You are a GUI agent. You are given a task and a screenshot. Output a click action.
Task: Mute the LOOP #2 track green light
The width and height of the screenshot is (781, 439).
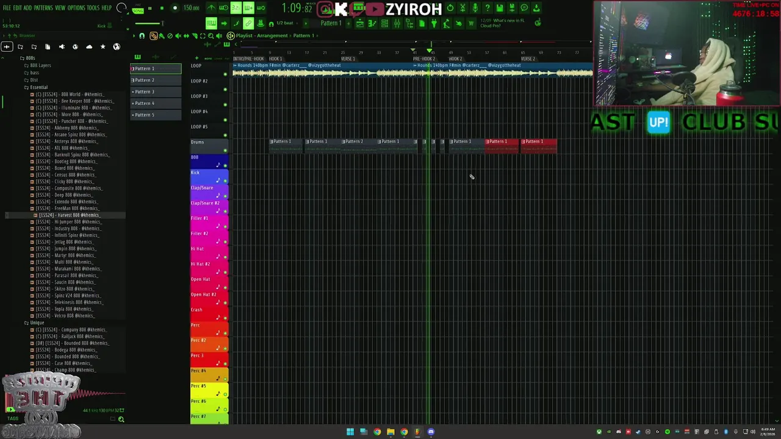(225, 89)
